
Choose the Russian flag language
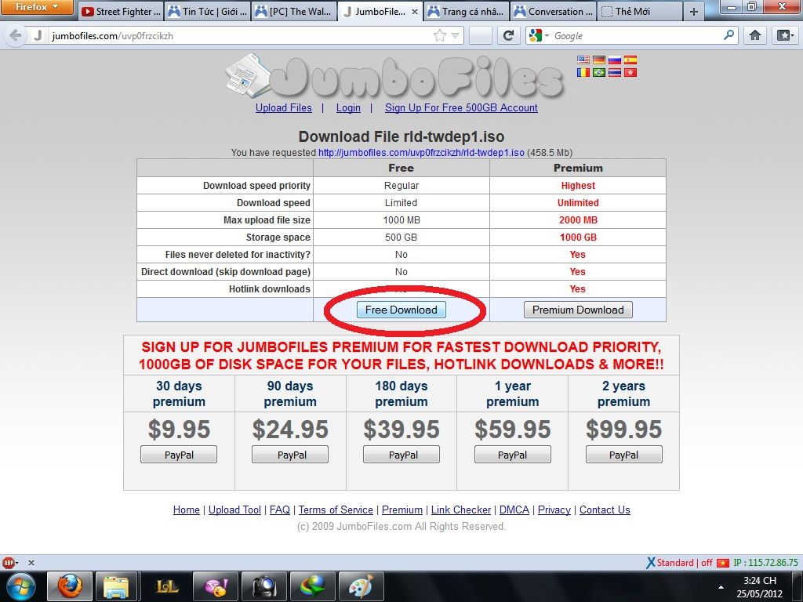pyautogui.click(x=615, y=60)
